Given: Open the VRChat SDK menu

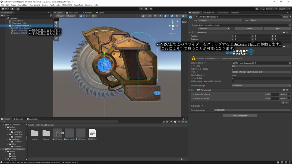Looking at the screenshot, I should tap(67, 5).
